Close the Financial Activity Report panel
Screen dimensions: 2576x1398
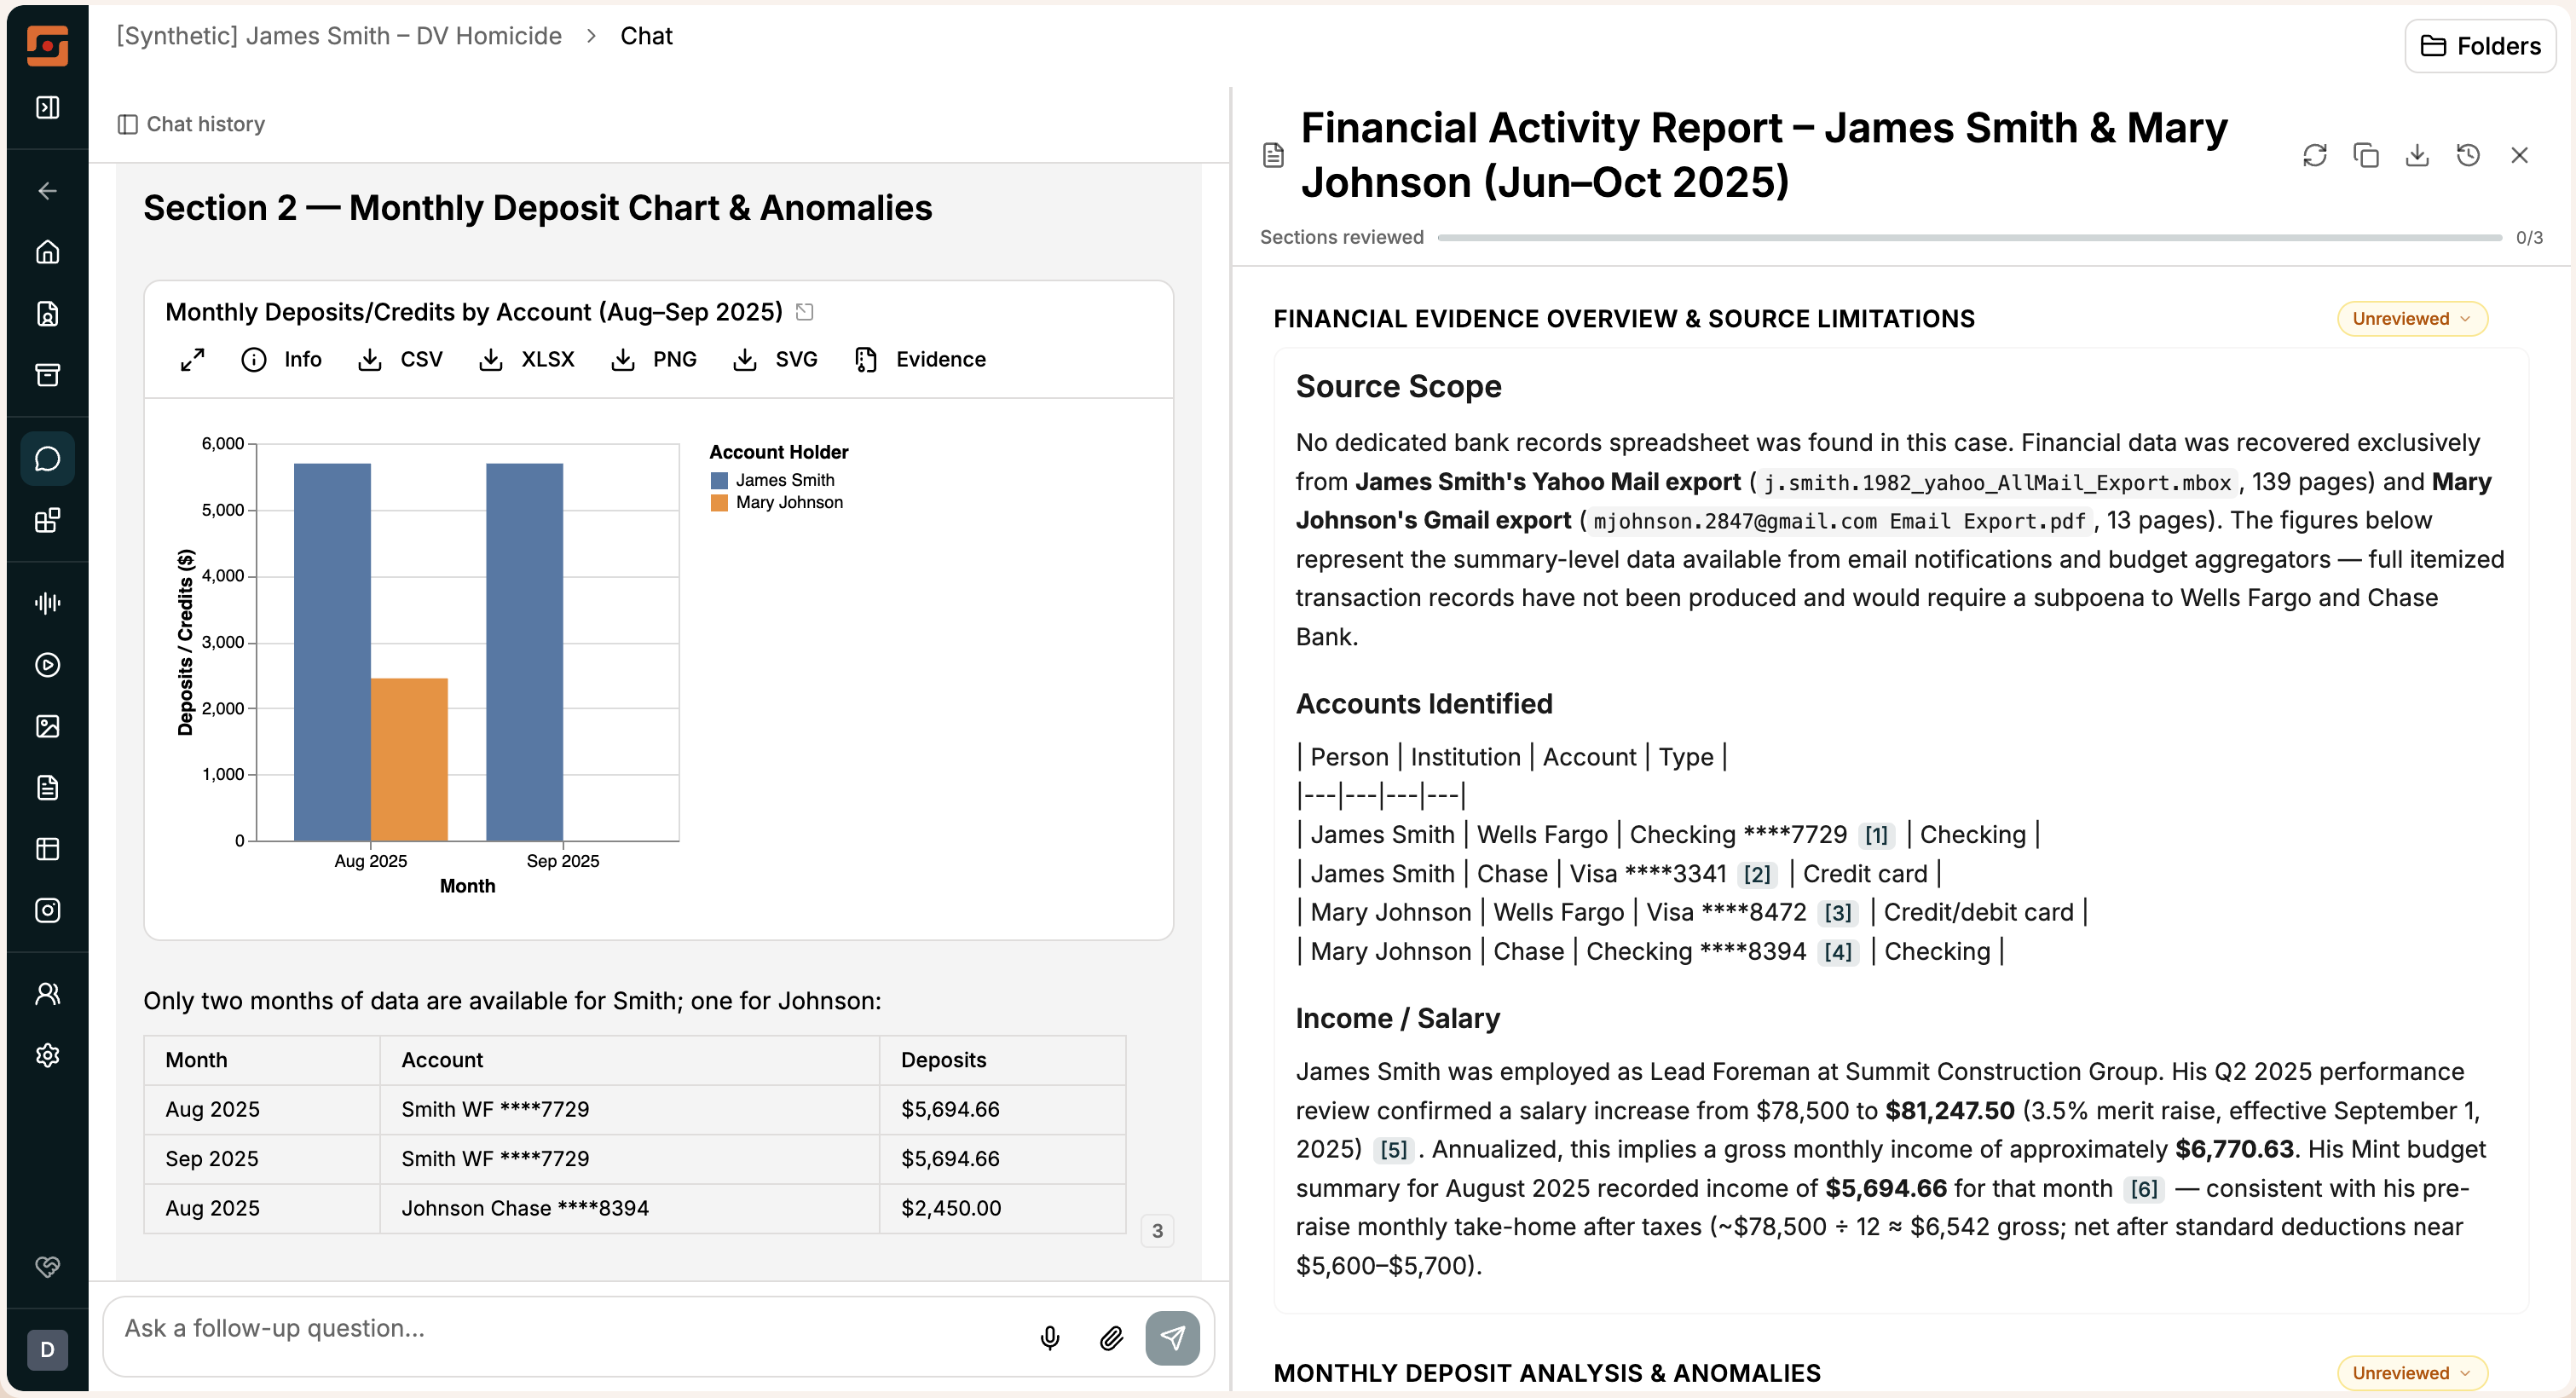[x=2519, y=155]
